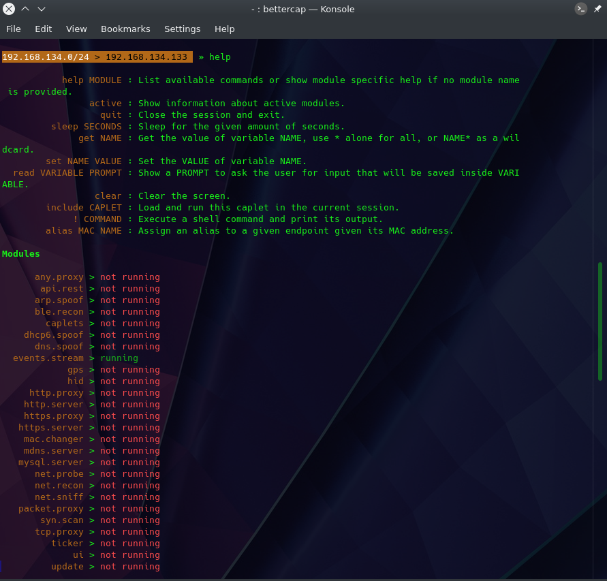Click the 'quit' command text

(111, 115)
